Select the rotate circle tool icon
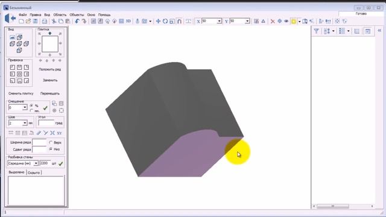386x217 pixels. (165, 22)
